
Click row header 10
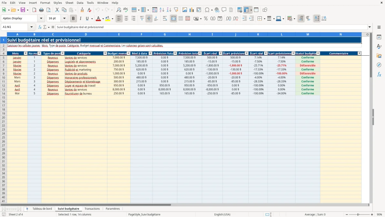tap(4, 77)
